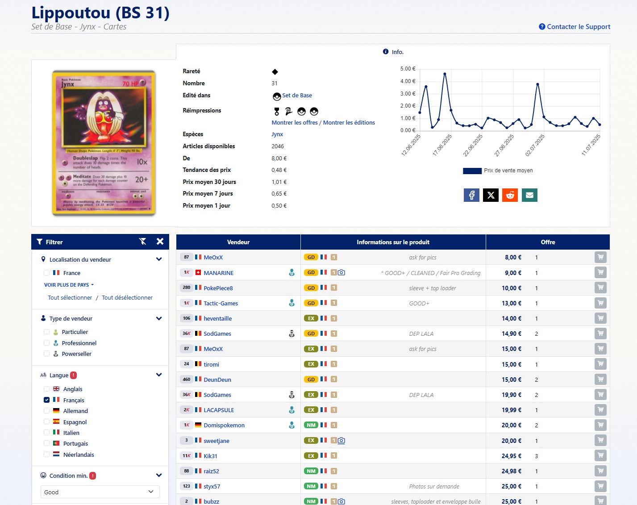Enable the Anglais language checkbox
This screenshot has height=505, width=637.
(47, 389)
